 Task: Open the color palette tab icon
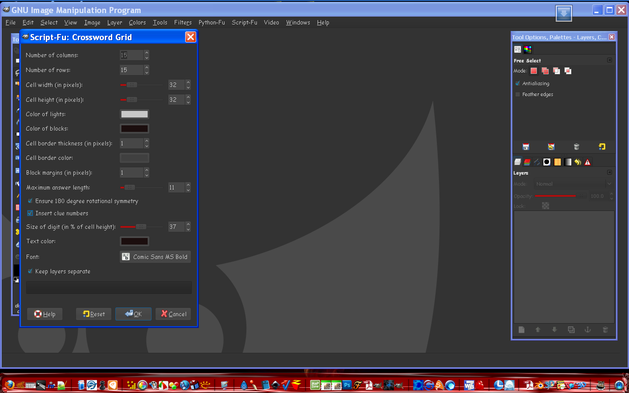(x=528, y=49)
